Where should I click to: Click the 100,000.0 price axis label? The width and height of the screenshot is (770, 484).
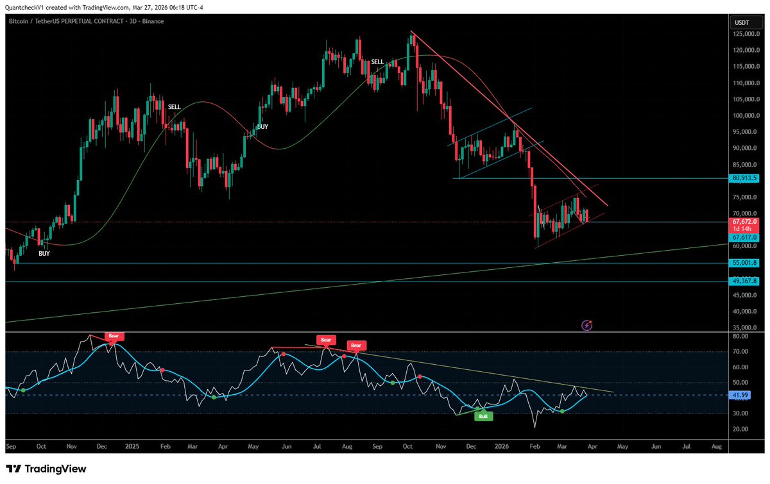pyautogui.click(x=748, y=115)
